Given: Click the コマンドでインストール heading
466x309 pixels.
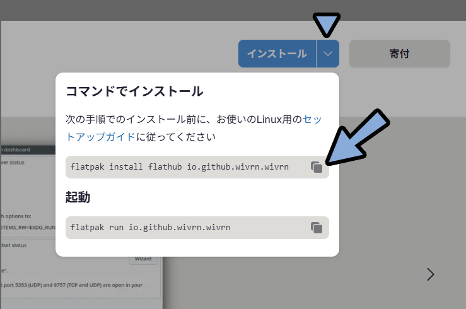Looking at the screenshot, I should coord(134,91).
